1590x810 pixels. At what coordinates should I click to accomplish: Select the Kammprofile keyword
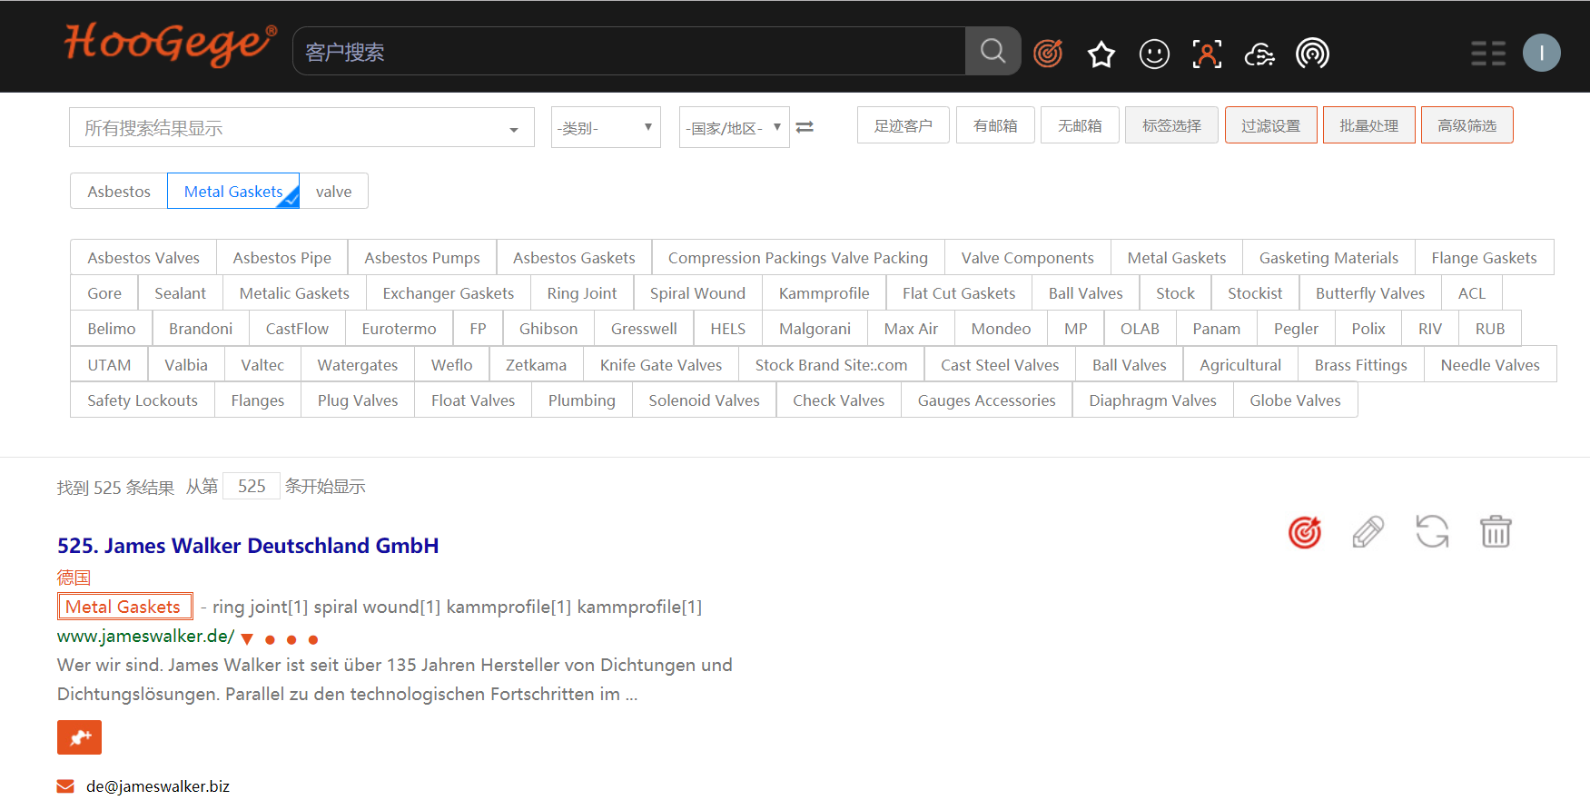coord(824,293)
